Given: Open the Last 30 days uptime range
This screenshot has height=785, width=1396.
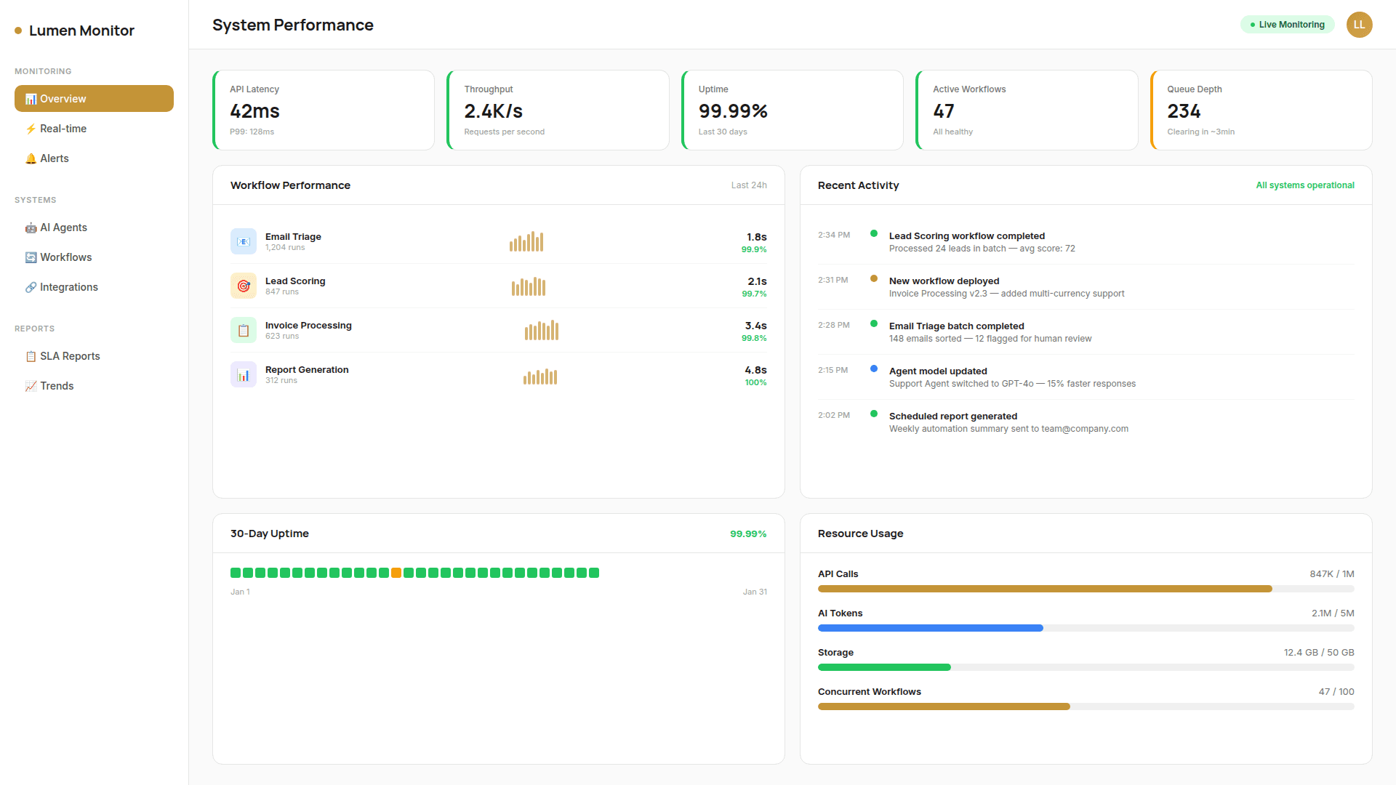Looking at the screenshot, I should [723, 132].
